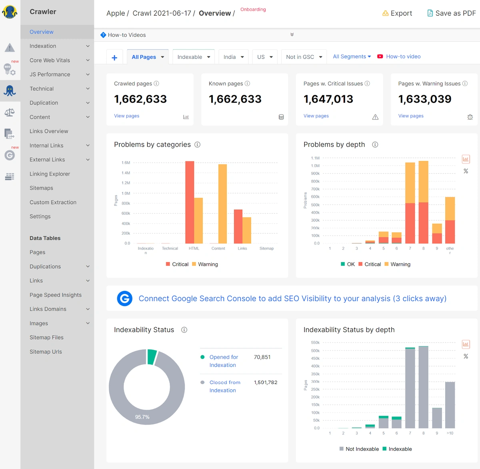Open the log file analyzer icon
The image size is (480, 469).
pos(10,134)
